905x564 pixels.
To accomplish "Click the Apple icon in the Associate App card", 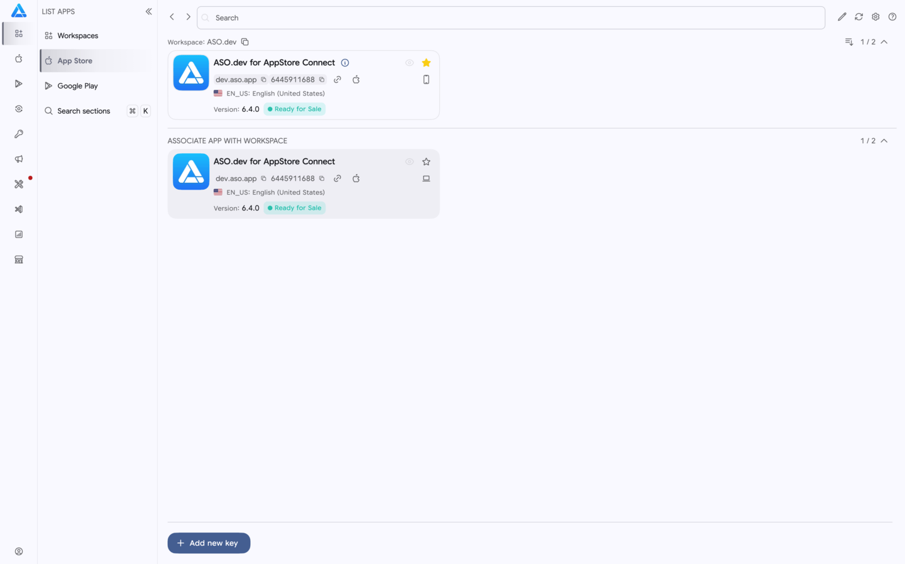I will pyautogui.click(x=356, y=178).
